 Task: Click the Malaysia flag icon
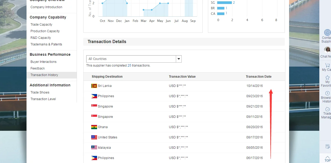94,147
